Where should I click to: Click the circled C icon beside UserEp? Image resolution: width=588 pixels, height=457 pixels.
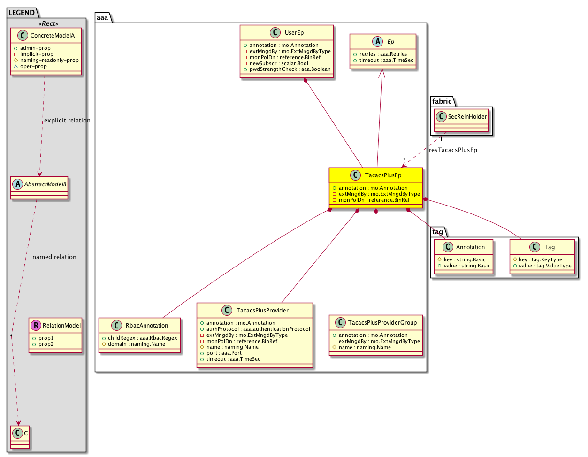275,33
